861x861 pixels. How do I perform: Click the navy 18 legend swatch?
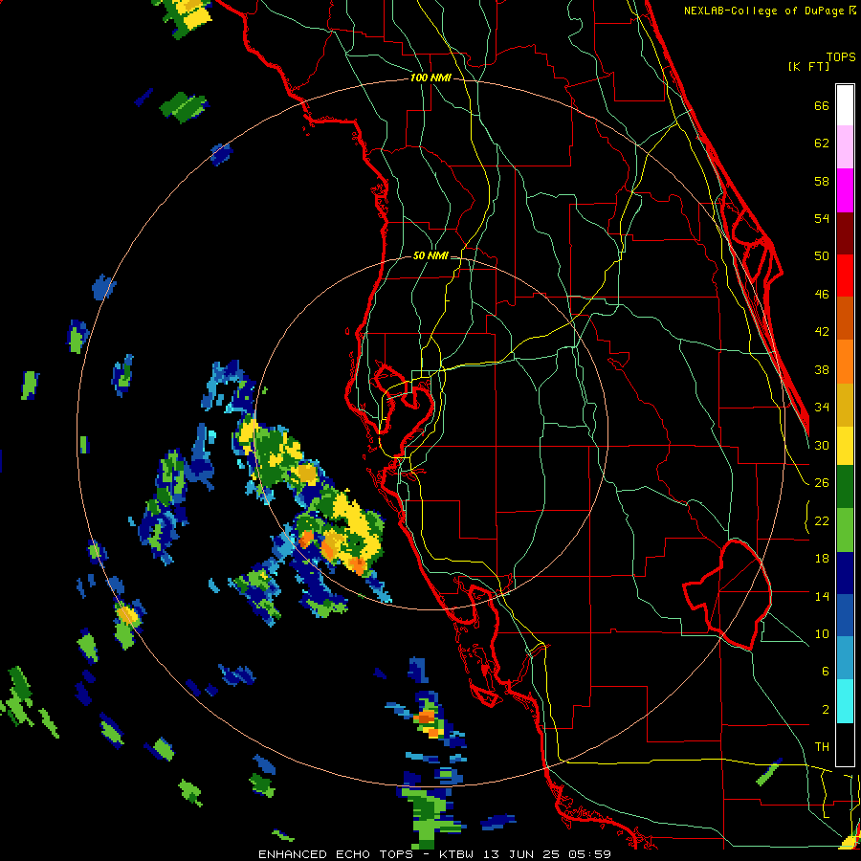click(x=845, y=573)
